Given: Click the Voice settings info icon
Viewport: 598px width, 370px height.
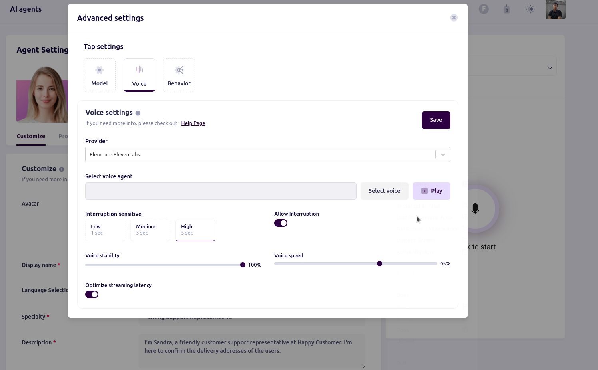Looking at the screenshot, I should point(138,113).
